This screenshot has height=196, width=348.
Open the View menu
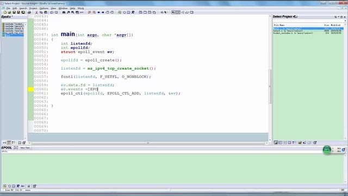point(53,8)
